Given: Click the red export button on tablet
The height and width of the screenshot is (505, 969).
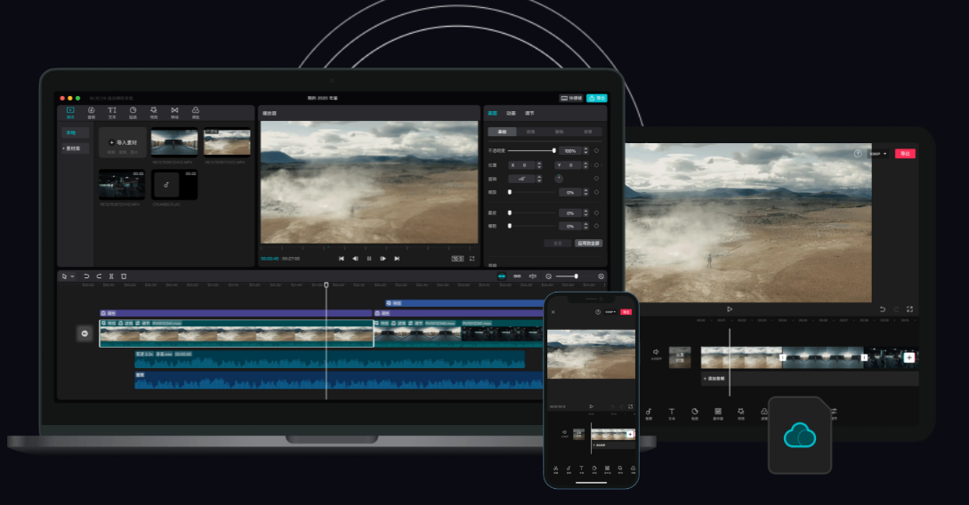Looking at the screenshot, I should pyautogui.click(x=905, y=154).
